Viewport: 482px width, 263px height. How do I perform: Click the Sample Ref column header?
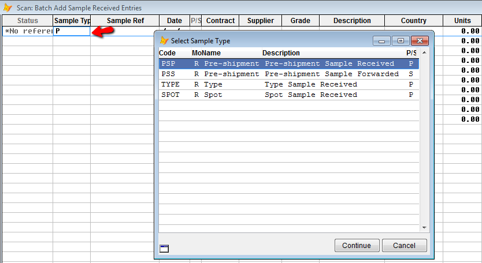[125, 21]
